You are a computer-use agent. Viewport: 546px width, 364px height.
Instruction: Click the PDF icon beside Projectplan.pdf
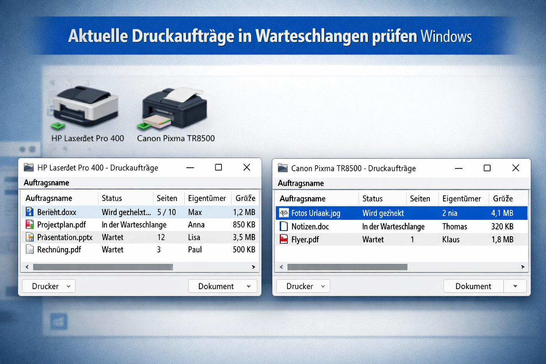point(30,225)
